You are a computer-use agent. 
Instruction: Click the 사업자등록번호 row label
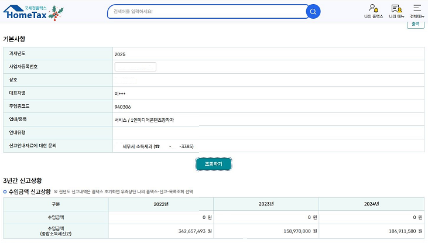tap(23, 67)
